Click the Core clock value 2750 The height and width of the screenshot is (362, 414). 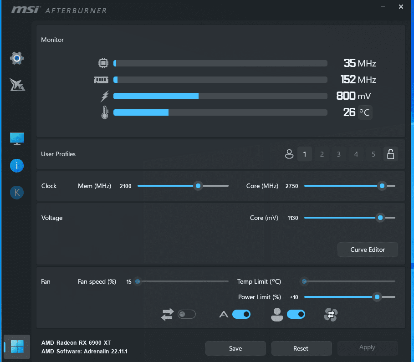(291, 186)
